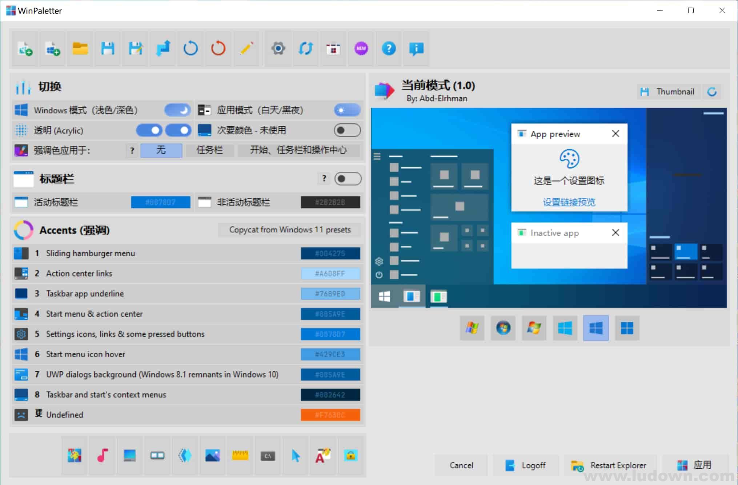Open the command prompt terminal icon
Viewport: 738px width, 485px height.
click(268, 455)
